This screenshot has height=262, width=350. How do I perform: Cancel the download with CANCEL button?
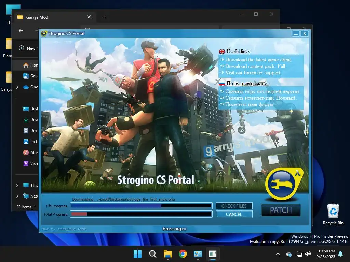click(x=234, y=214)
